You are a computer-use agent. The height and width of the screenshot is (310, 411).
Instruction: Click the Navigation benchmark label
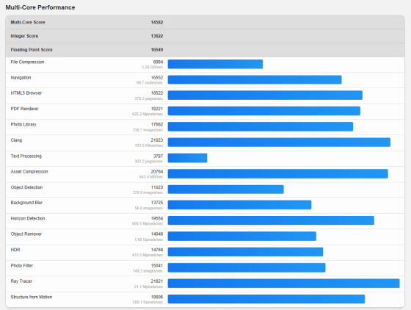point(21,78)
